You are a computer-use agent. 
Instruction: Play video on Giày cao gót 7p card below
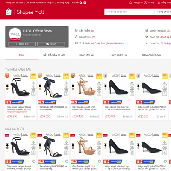(165, 161)
